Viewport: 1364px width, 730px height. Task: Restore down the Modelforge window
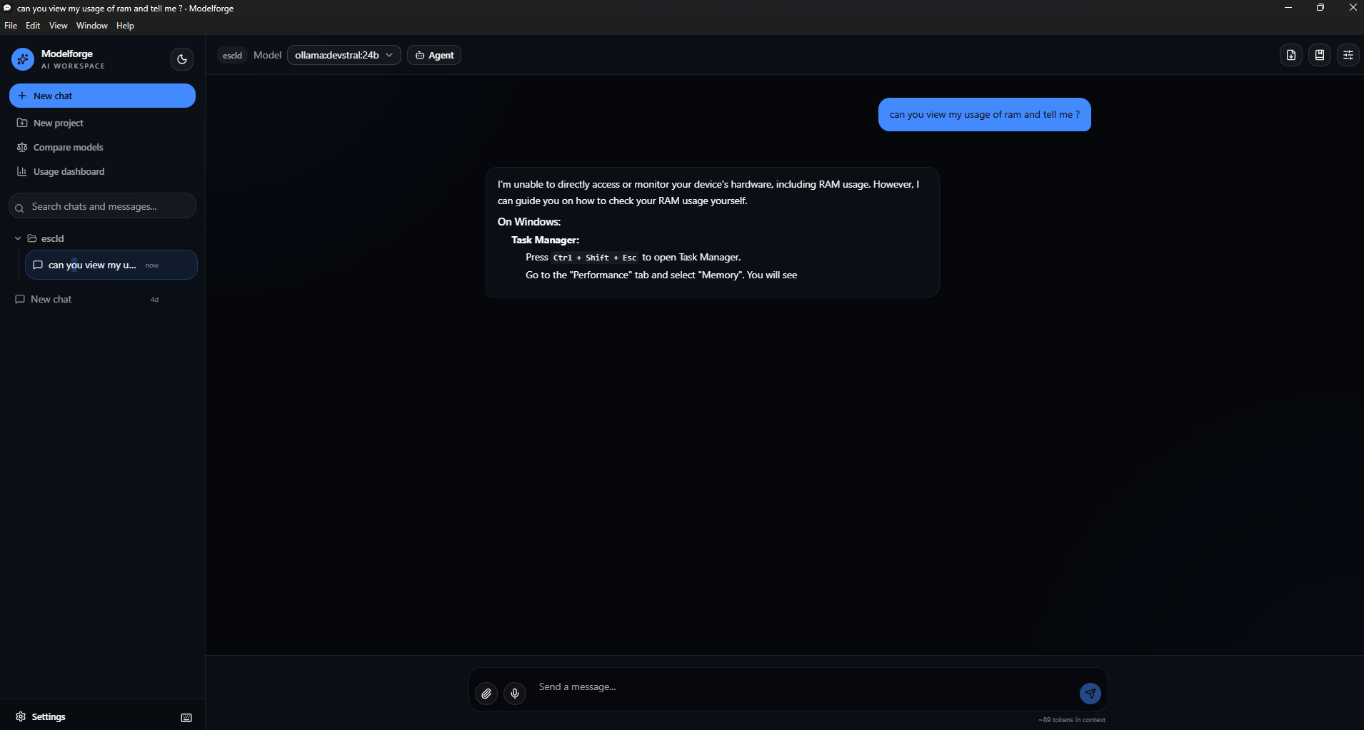coord(1320,8)
